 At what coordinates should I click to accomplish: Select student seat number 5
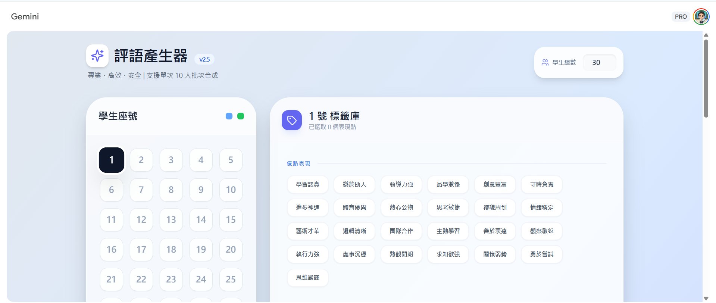pos(231,160)
